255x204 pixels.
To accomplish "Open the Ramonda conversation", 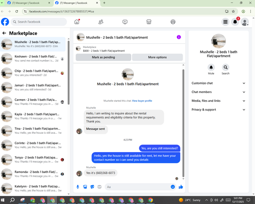I will pyautogui.click(x=33, y=174).
